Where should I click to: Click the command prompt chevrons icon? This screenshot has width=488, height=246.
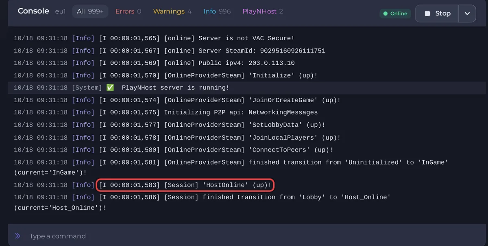click(x=17, y=236)
